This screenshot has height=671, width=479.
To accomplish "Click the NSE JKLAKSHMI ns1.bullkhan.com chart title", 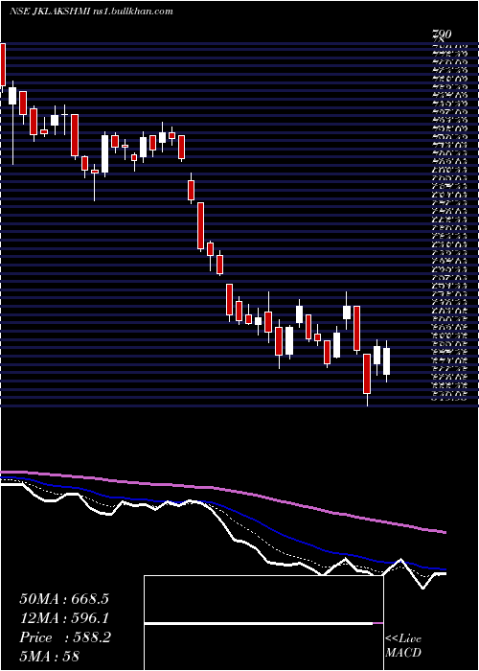I will pos(91,12).
